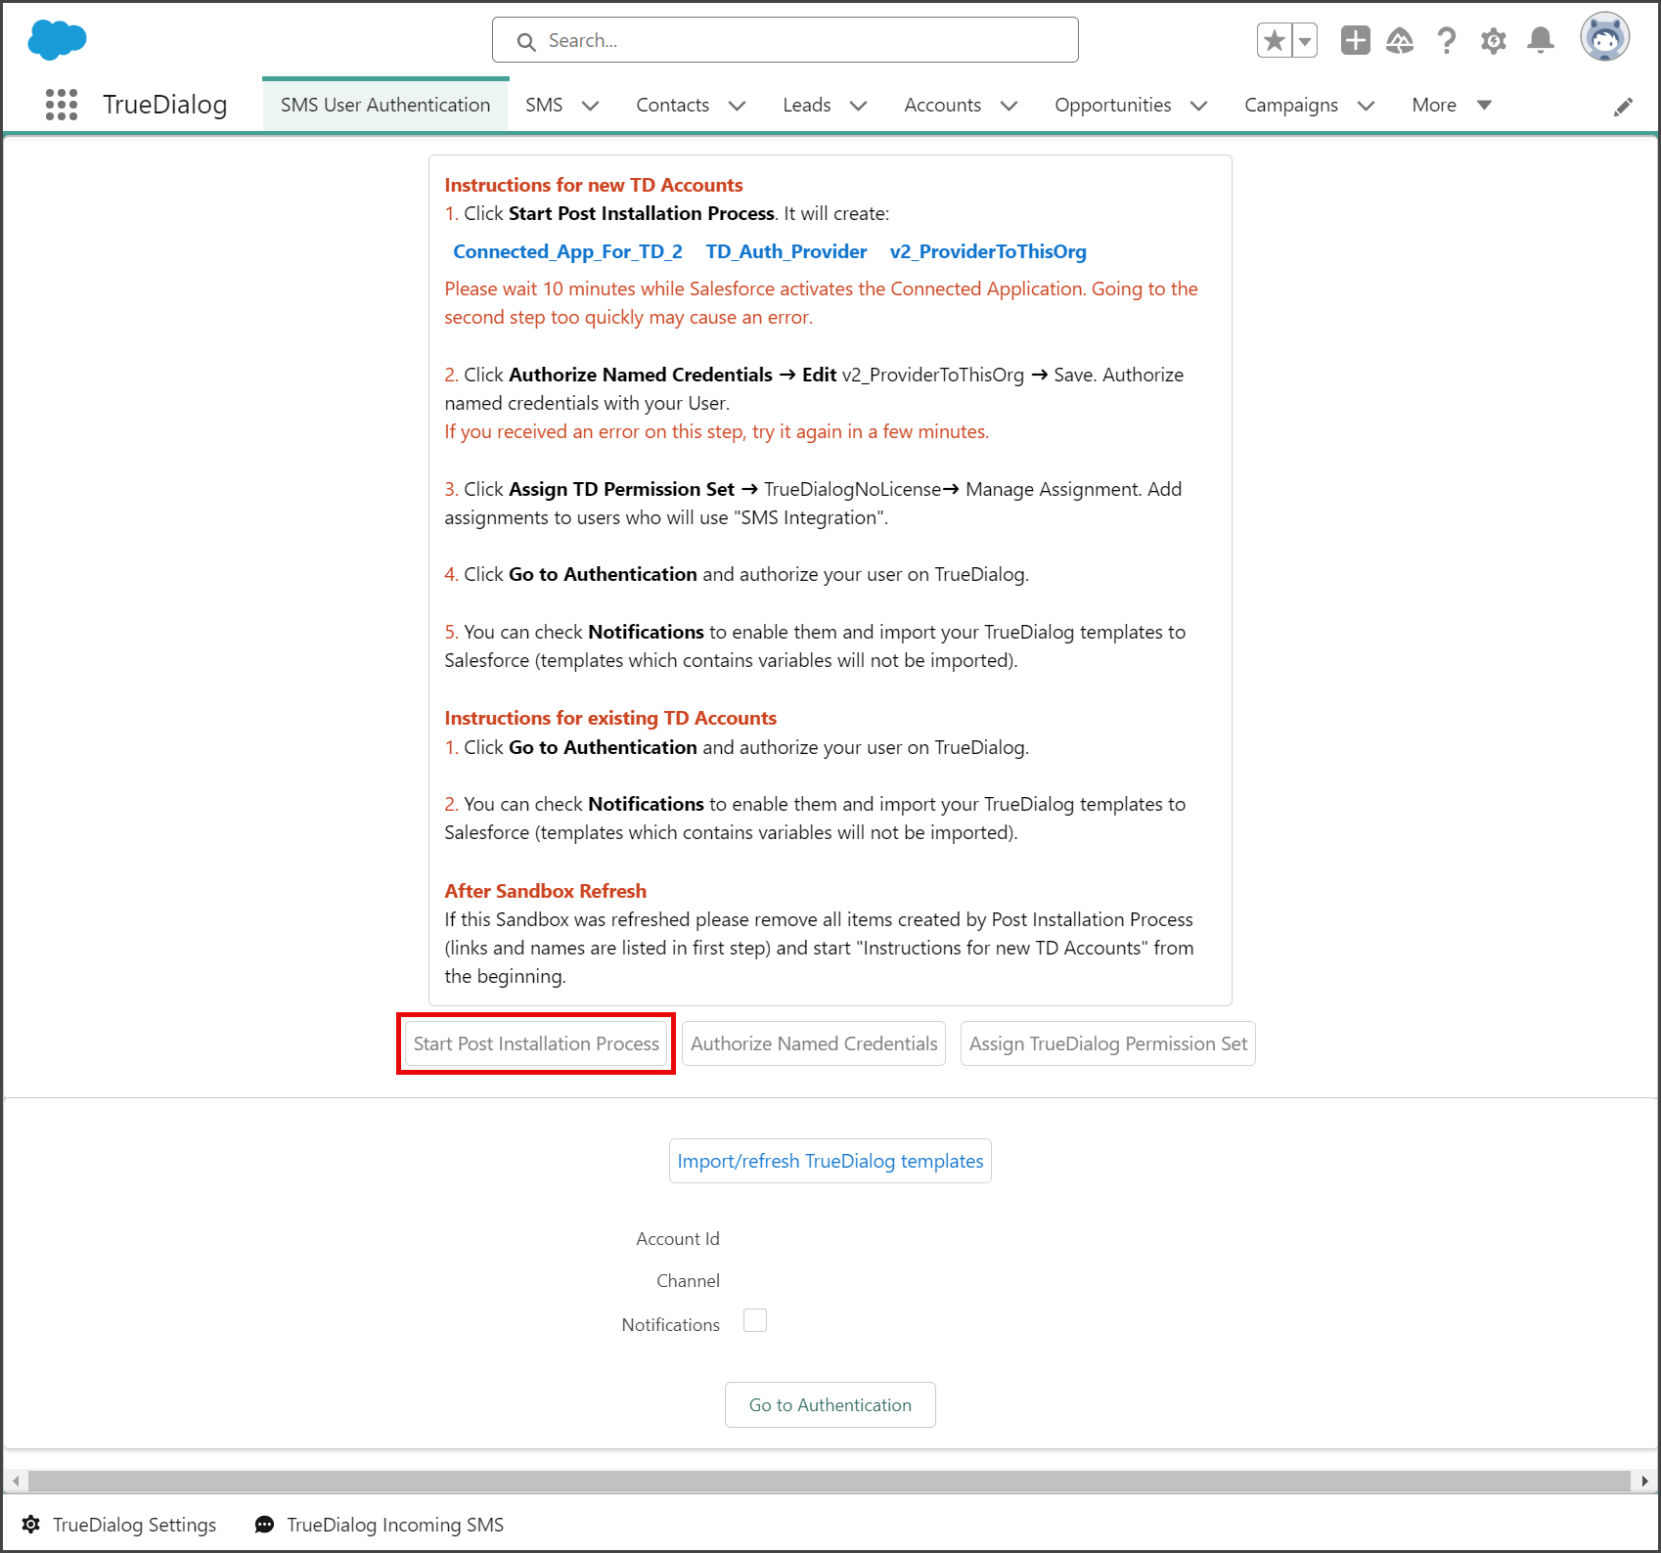This screenshot has width=1661, height=1553.
Task: Open the Help question mark icon
Action: [1446, 40]
